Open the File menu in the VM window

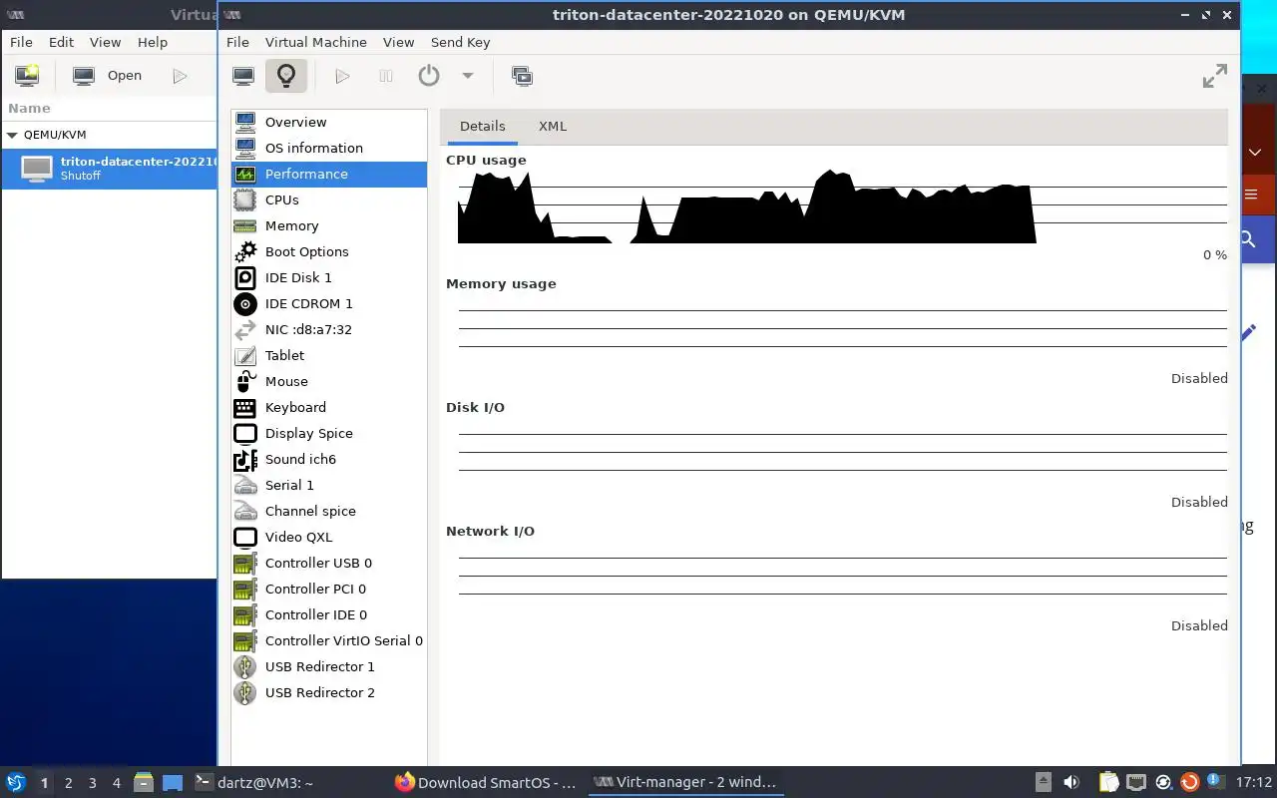pos(237,42)
